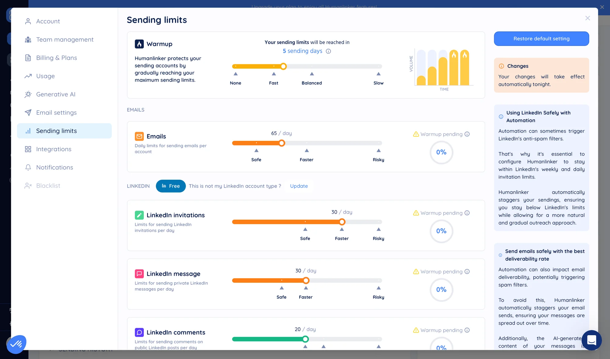The image size is (610, 359).
Task: Open the Integrations section
Action: pyautogui.click(x=64, y=149)
